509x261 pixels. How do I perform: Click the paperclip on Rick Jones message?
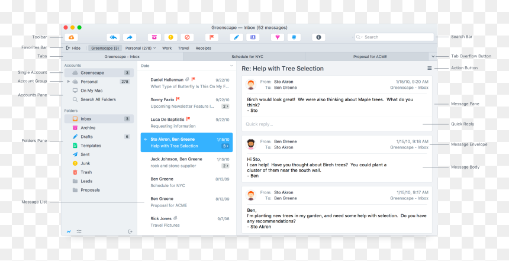pos(175,218)
